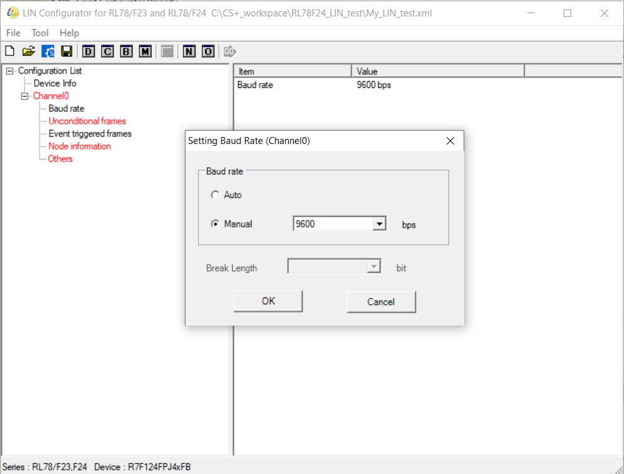624x474 pixels.
Task: Click the greyed-out square toolbar icon
Action: [167, 52]
